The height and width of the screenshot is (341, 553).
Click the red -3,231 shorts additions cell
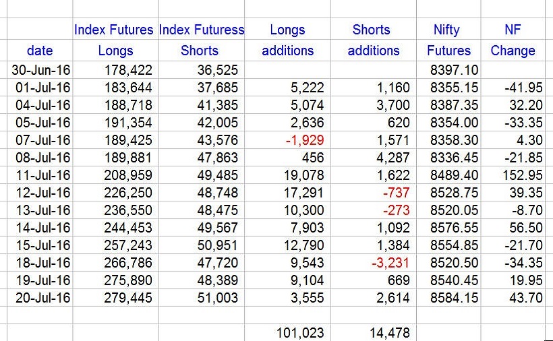[x=374, y=262]
